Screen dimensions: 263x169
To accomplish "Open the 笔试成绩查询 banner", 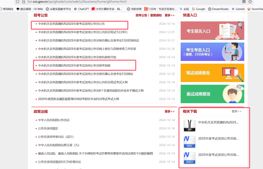I will pos(212,73).
